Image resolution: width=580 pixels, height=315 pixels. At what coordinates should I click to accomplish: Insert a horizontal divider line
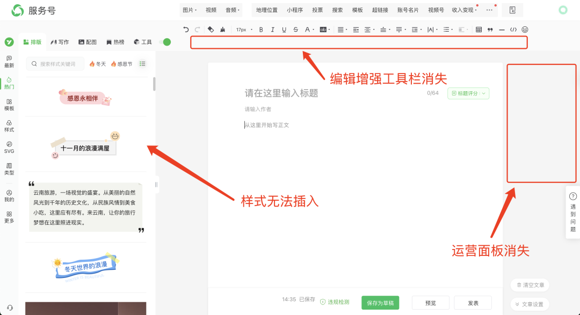502,30
